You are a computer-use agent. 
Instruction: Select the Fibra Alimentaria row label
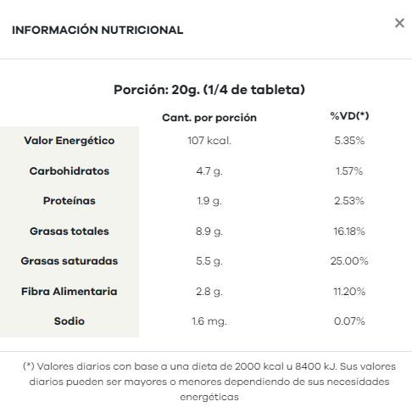[70, 292]
